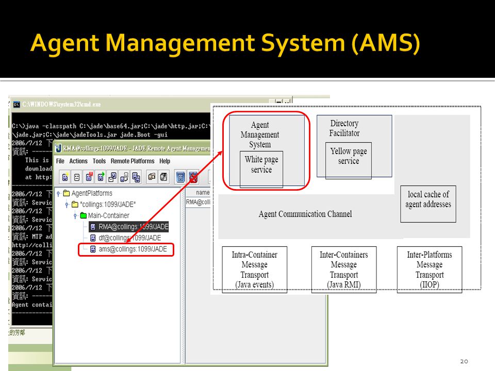Collapse the AgentPlatforms tree node handle
This screenshot has height=371, width=495.
[x=58, y=193]
